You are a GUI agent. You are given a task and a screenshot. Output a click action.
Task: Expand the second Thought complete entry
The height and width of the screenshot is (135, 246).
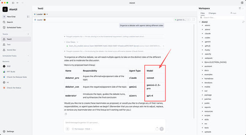pyautogui.click(x=104, y=51)
